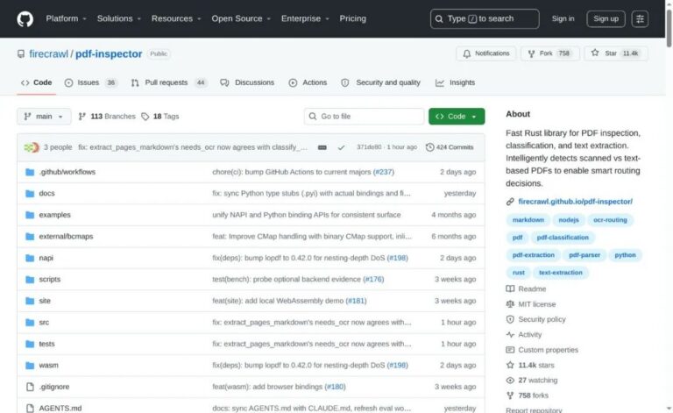Select the nodejs topic tag
Image resolution: width=673 pixels, height=413 pixels.
pyautogui.click(x=569, y=220)
